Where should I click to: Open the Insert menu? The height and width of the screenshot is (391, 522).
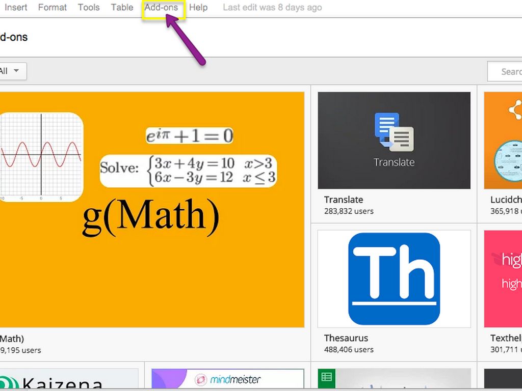pyautogui.click(x=16, y=8)
